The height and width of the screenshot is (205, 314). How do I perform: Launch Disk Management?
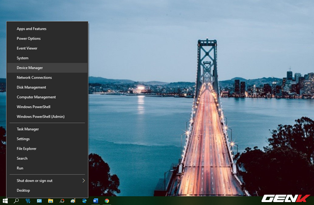coord(31,88)
